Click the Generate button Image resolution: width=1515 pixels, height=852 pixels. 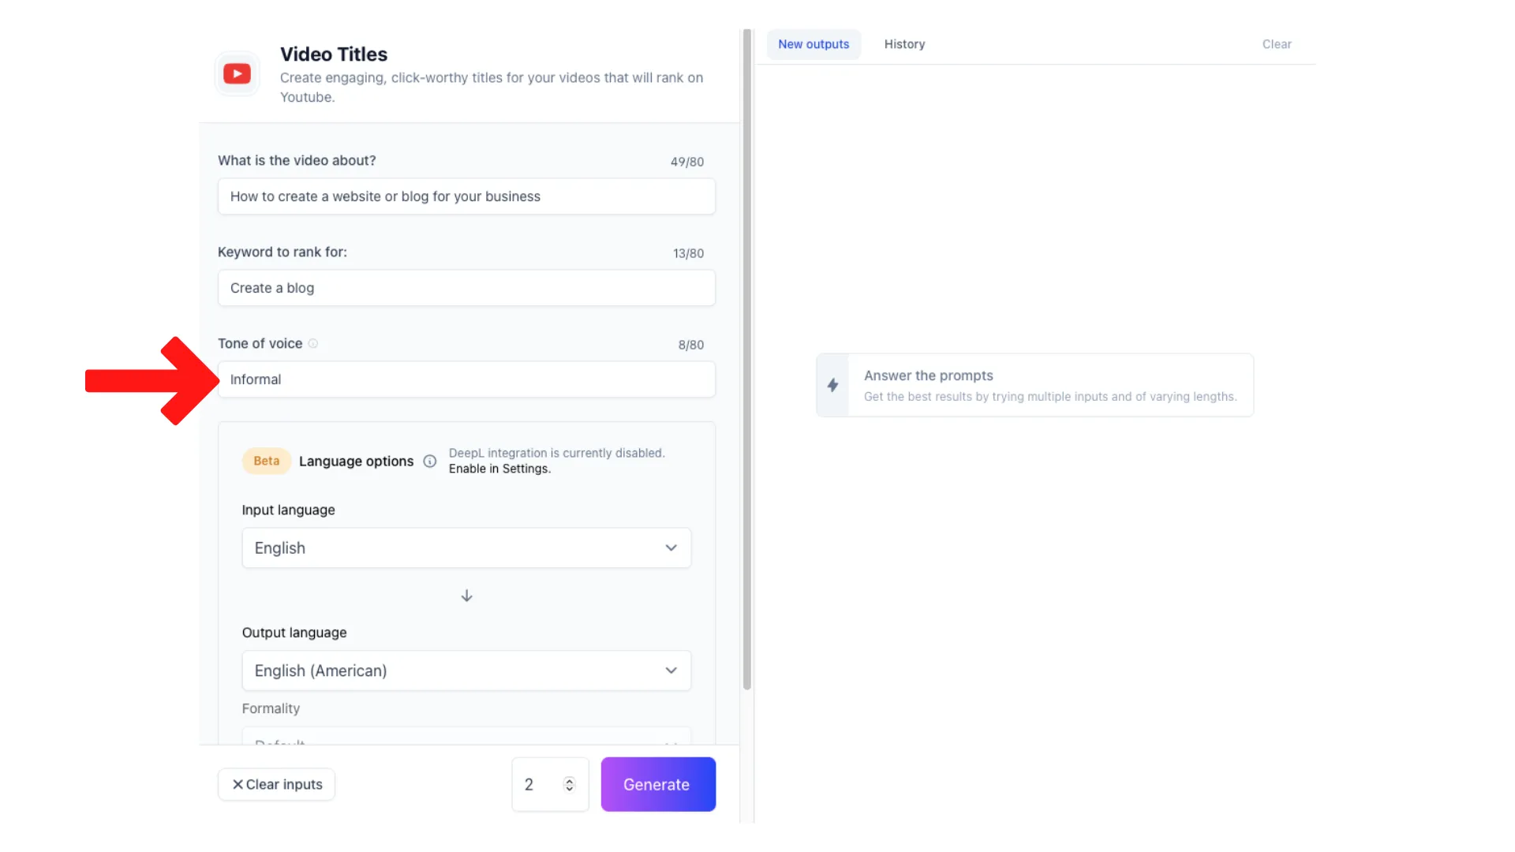pyautogui.click(x=658, y=784)
